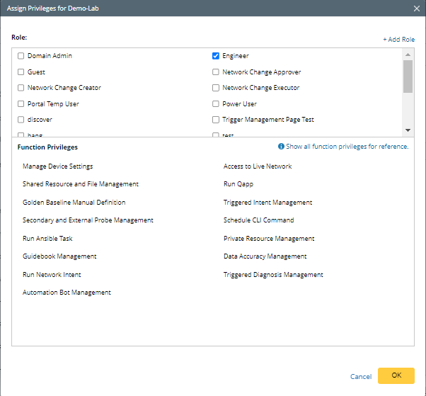
Task: Toggle the Portal Temp User checkbox
Action: point(21,104)
